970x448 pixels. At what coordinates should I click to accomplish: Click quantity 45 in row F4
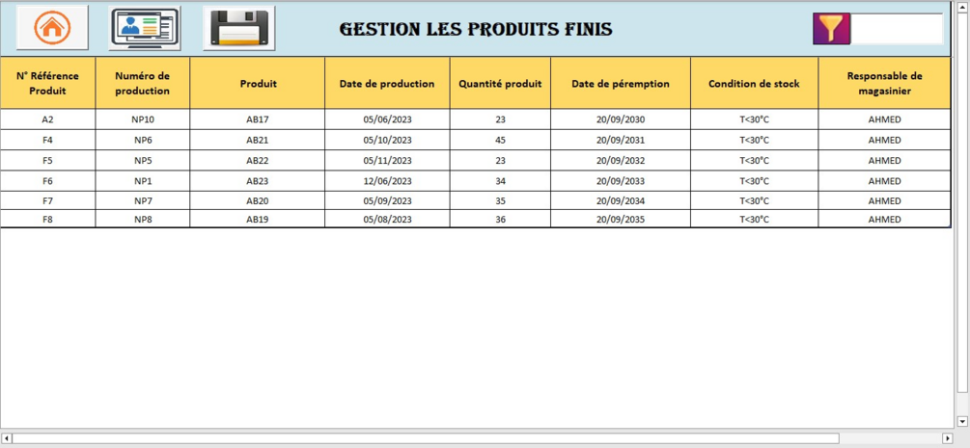tap(500, 141)
